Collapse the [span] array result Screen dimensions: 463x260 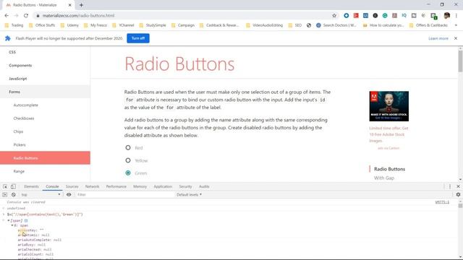pos(9,220)
